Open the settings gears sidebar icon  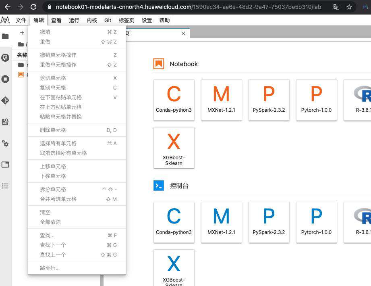point(5,143)
